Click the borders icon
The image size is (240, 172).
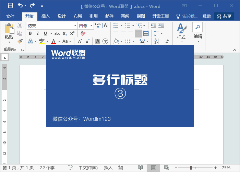click(x=127, y=41)
